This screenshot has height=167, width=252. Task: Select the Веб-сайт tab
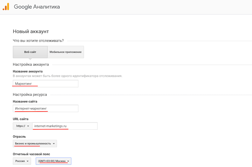pyautogui.click(x=30, y=52)
